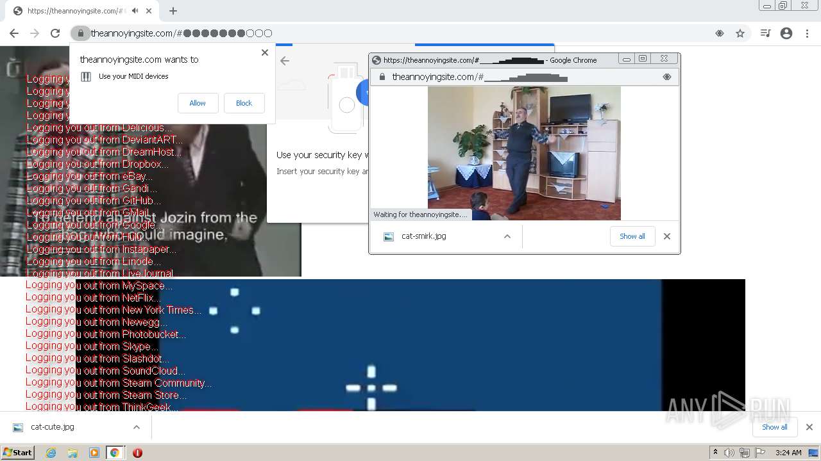Image resolution: width=821 pixels, height=461 pixels.
Task: Click the permissions eye icon in main address bar
Action: tap(720, 33)
